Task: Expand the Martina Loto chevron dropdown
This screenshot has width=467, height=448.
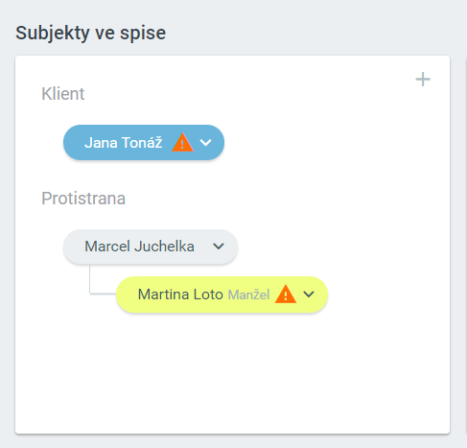Action: tap(309, 294)
